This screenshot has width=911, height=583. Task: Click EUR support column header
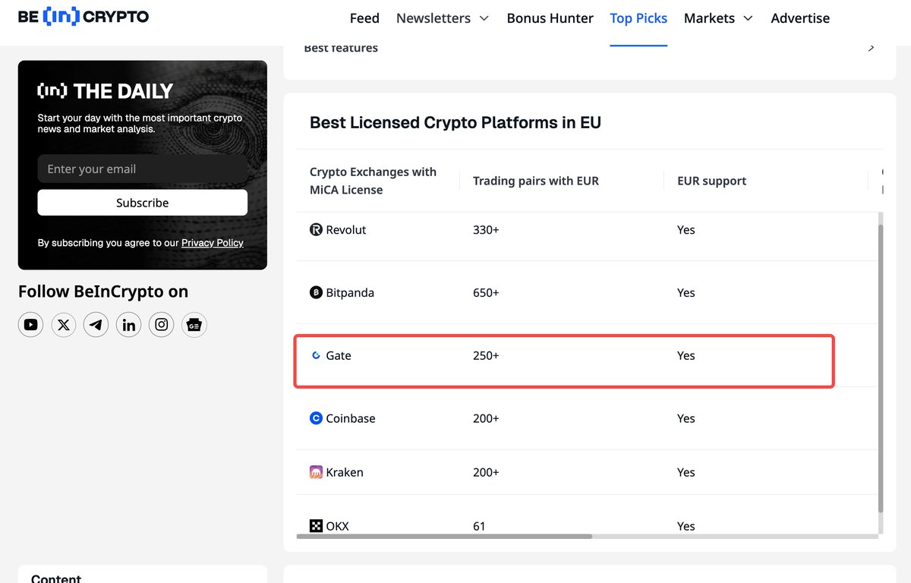coord(711,181)
